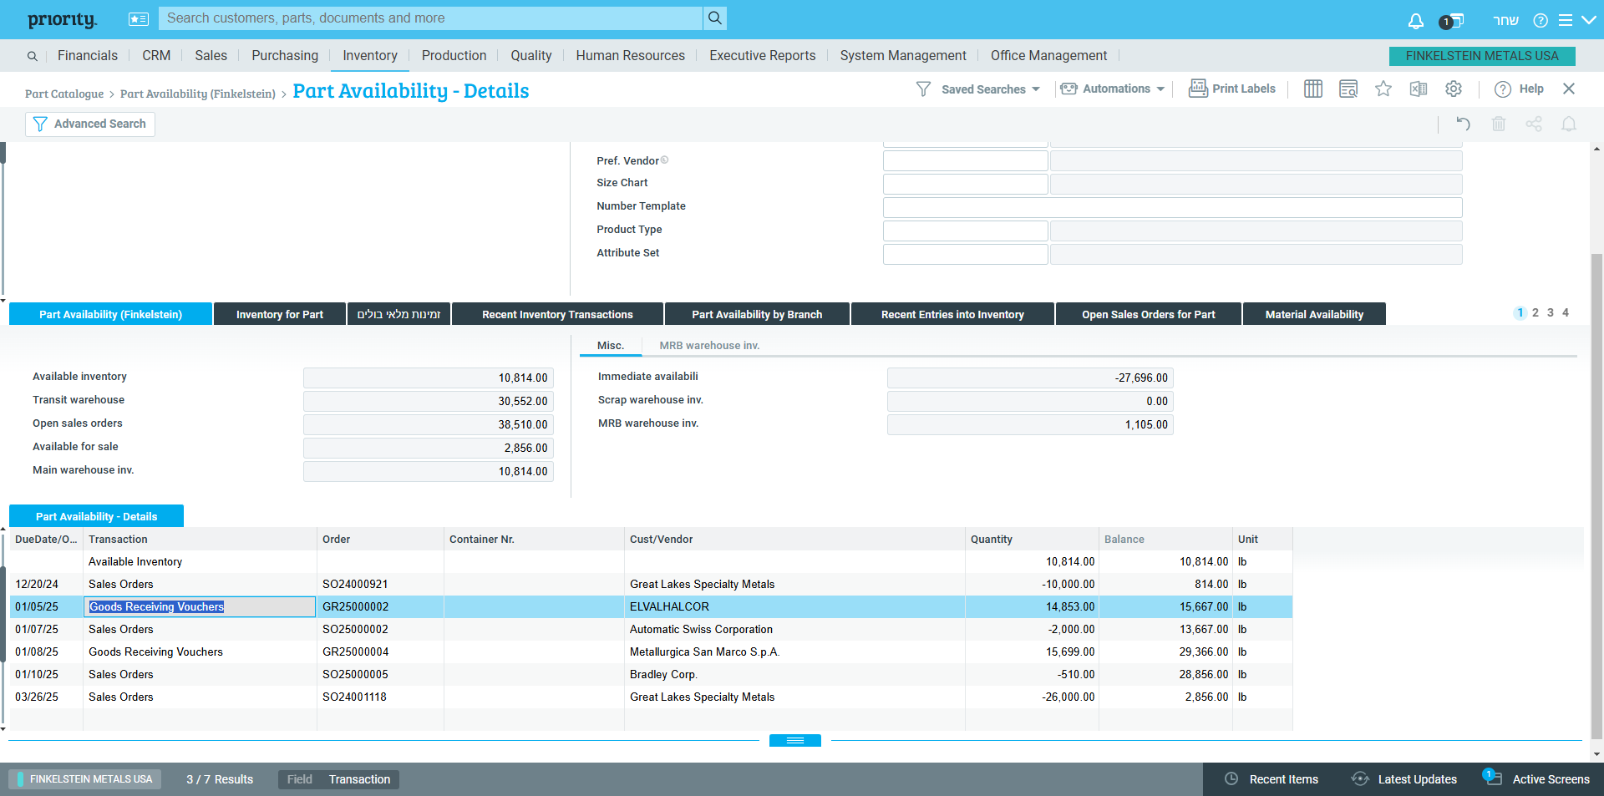Switch to Part Availability by Branch tab

point(757,314)
